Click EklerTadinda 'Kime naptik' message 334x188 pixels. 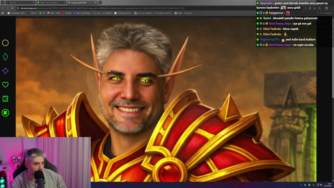tap(291, 29)
